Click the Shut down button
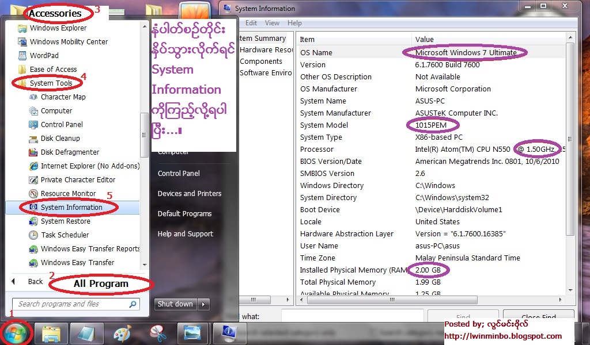 (x=175, y=304)
